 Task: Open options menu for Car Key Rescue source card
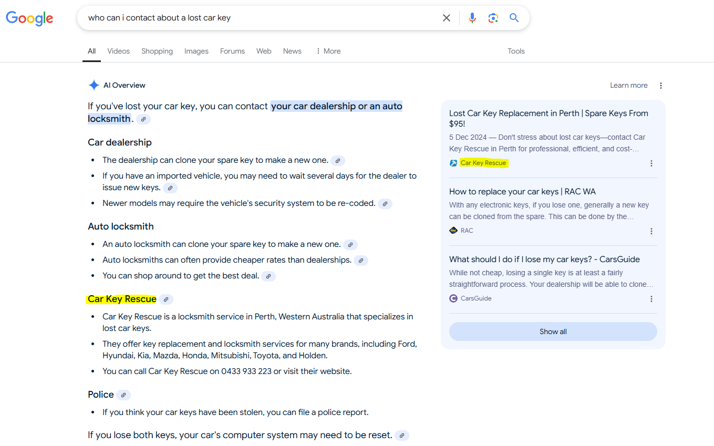pos(651,163)
